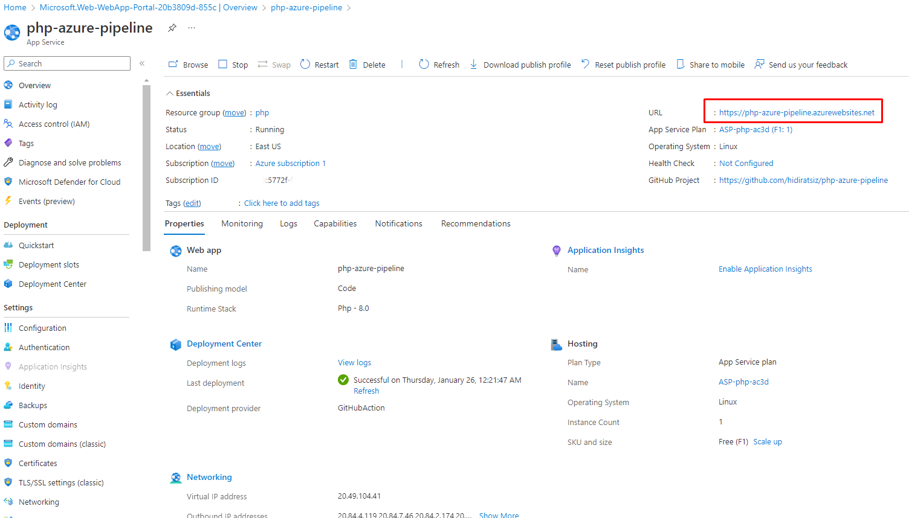Show More outbound IP addresses

tap(499, 514)
